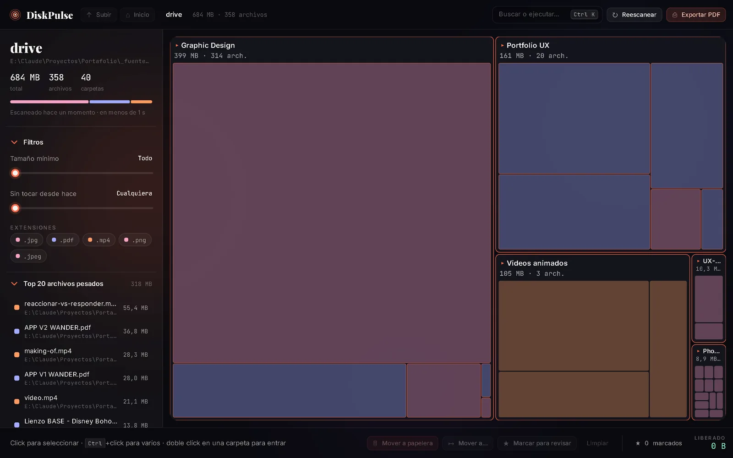The image size is (733, 458).
Task: Toggle the .jpeg extension filter chip
Action: [28, 256]
